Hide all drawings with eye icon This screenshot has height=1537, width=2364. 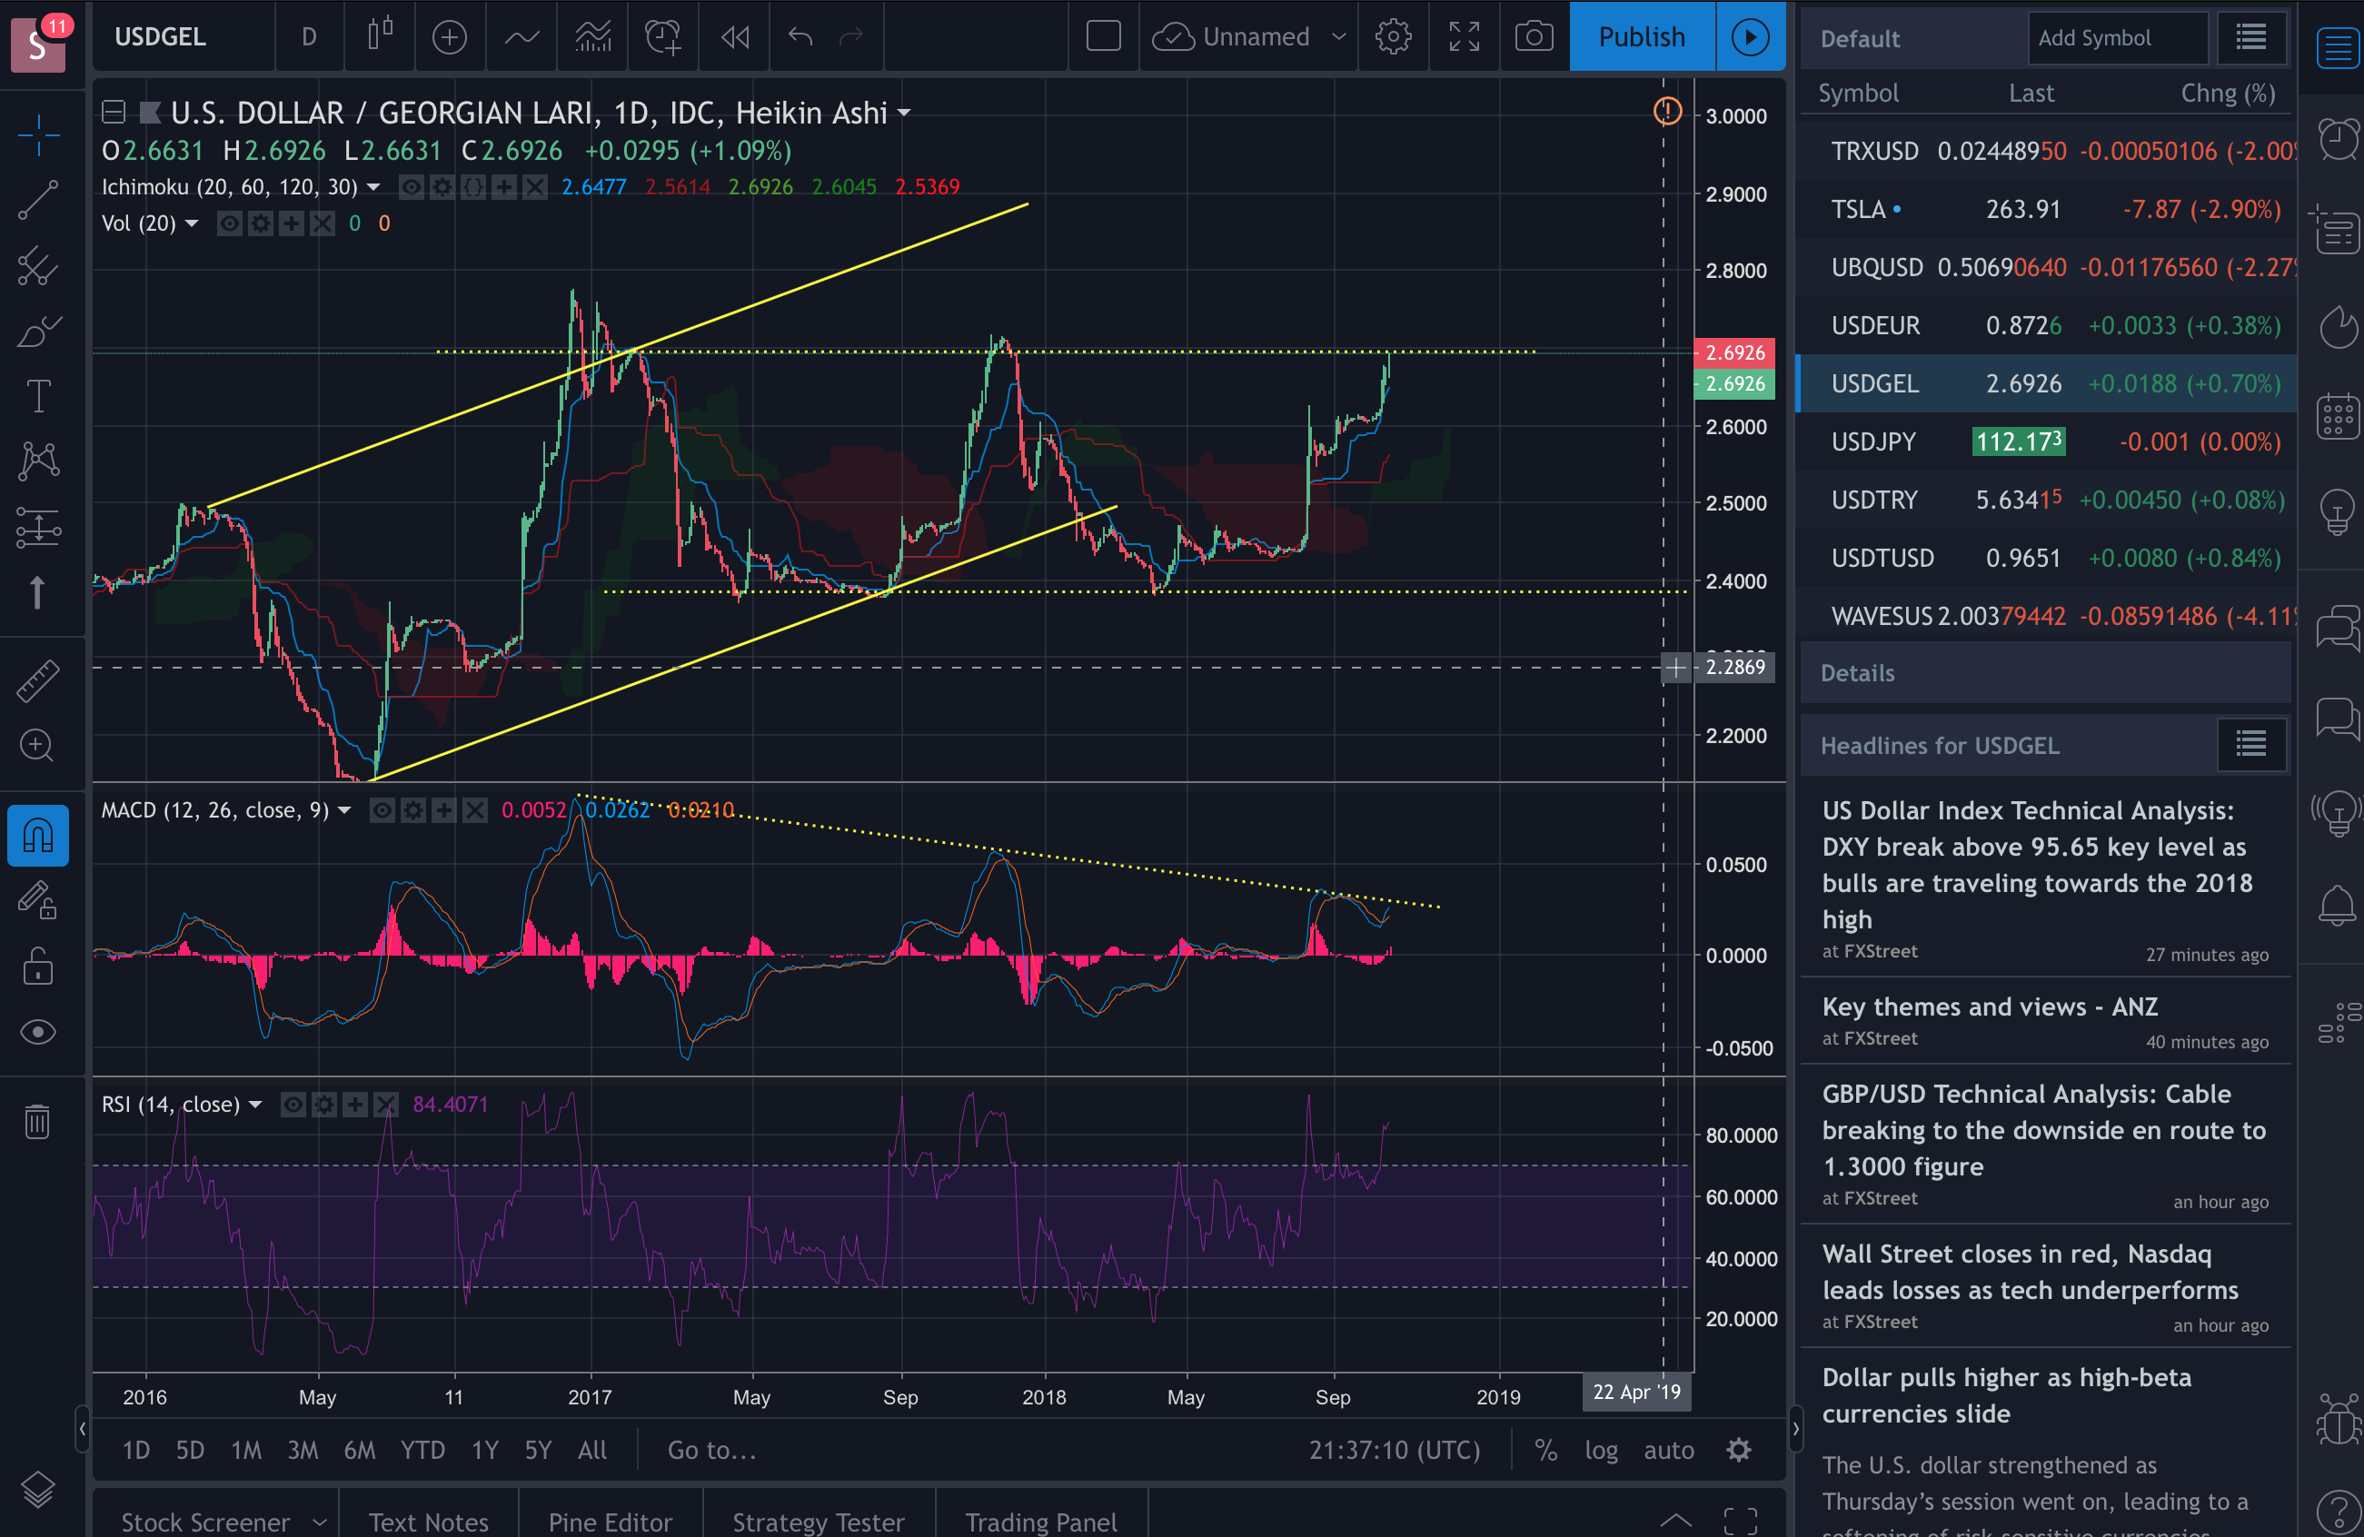(38, 1033)
